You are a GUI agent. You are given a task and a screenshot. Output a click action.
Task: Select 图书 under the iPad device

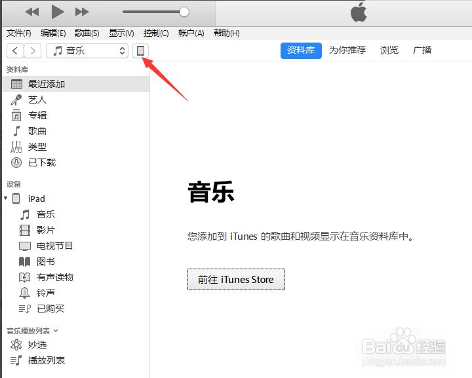(46, 261)
